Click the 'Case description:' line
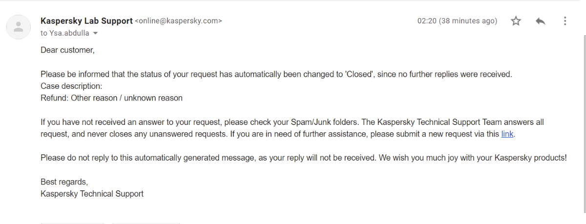 [x=71, y=86]
